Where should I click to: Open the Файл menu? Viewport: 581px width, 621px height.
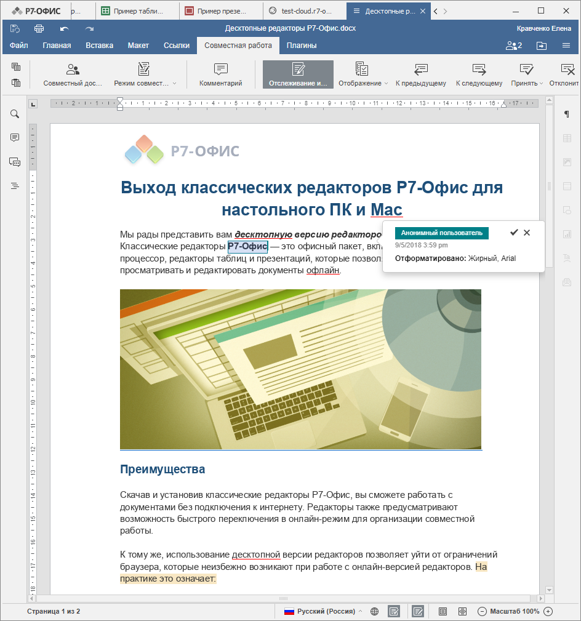coord(18,46)
